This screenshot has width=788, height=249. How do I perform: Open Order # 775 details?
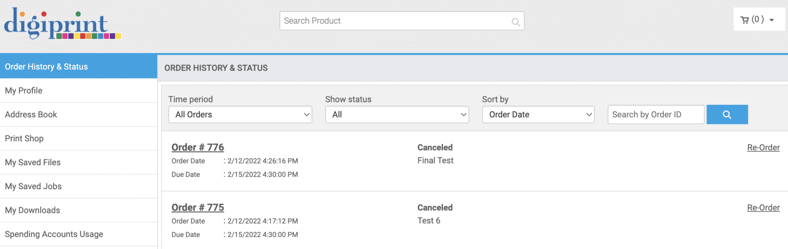click(198, 208)
